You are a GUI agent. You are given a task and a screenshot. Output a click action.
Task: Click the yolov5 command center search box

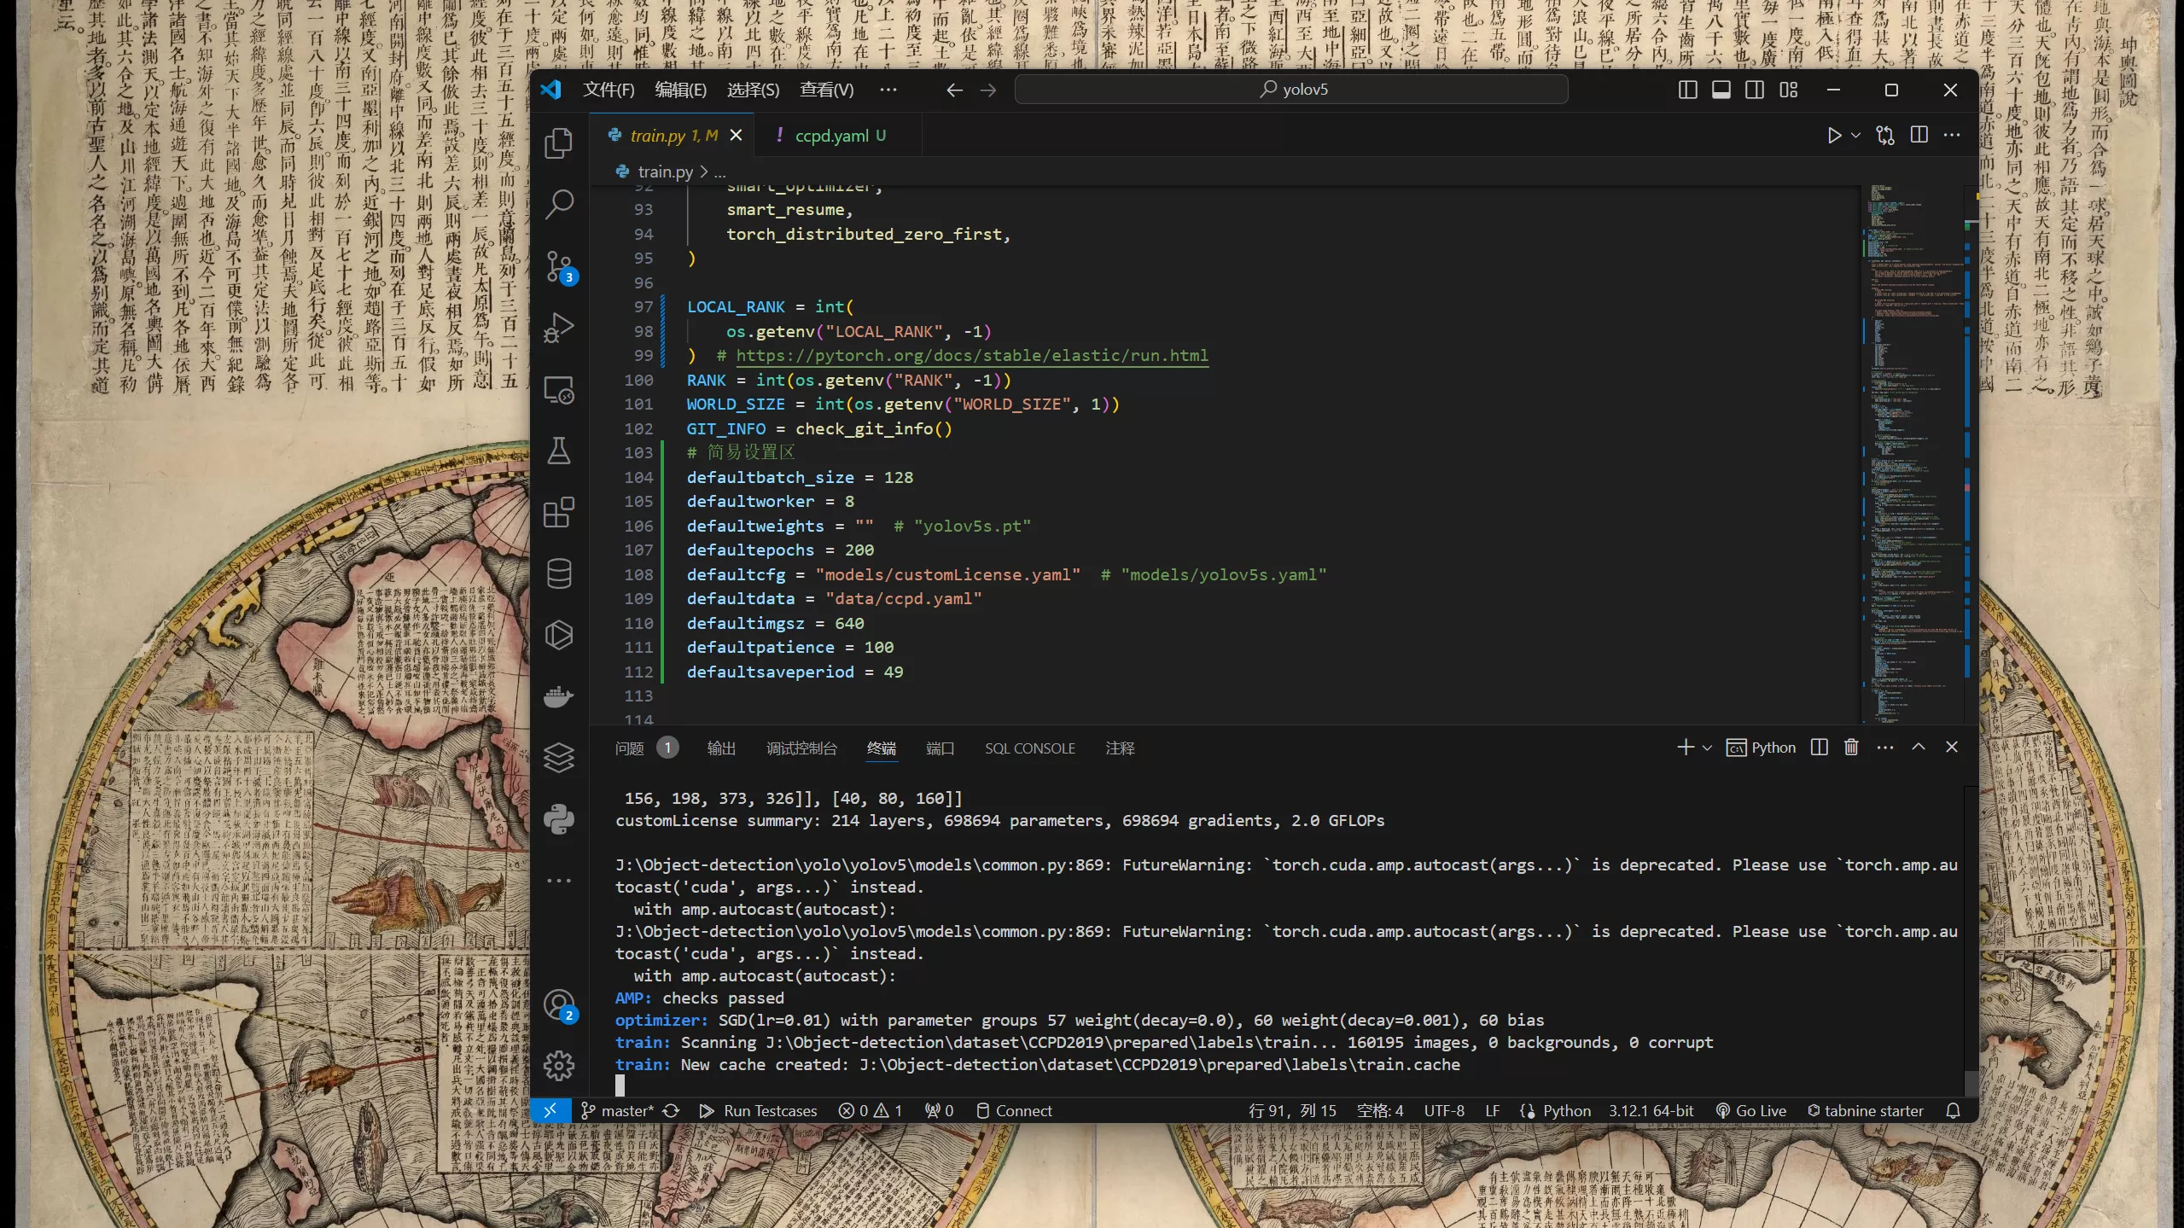pos(1290,90)
